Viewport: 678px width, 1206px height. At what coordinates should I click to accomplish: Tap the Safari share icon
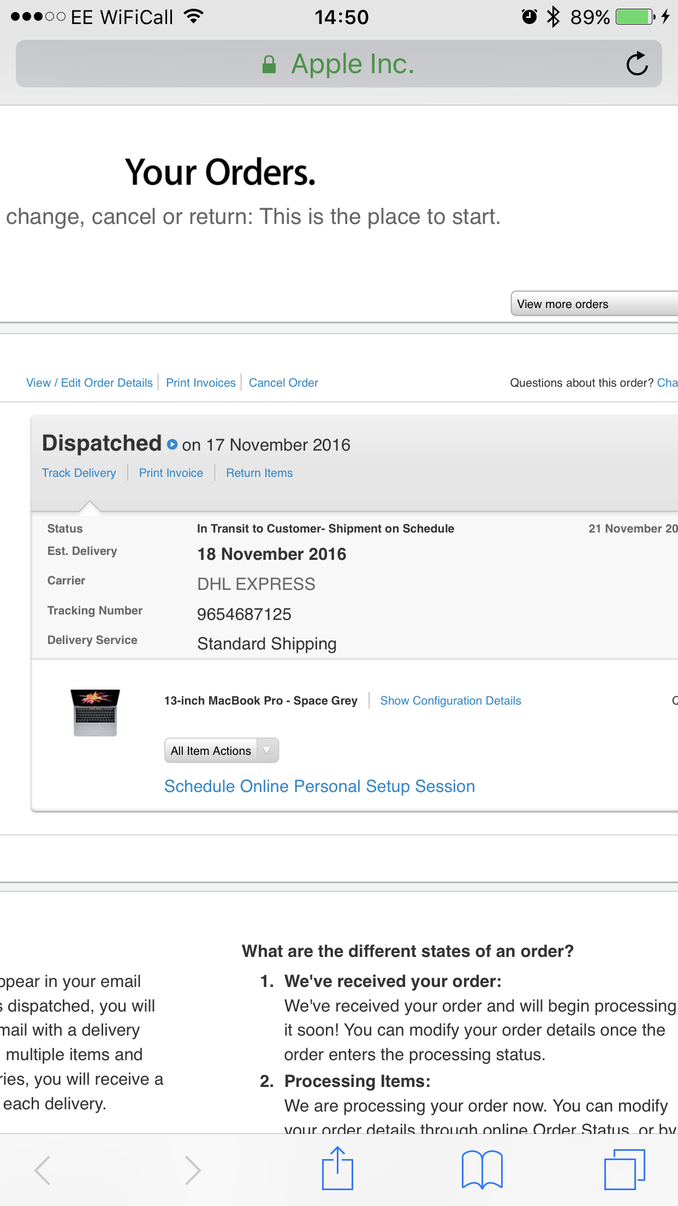point(337,1168)
